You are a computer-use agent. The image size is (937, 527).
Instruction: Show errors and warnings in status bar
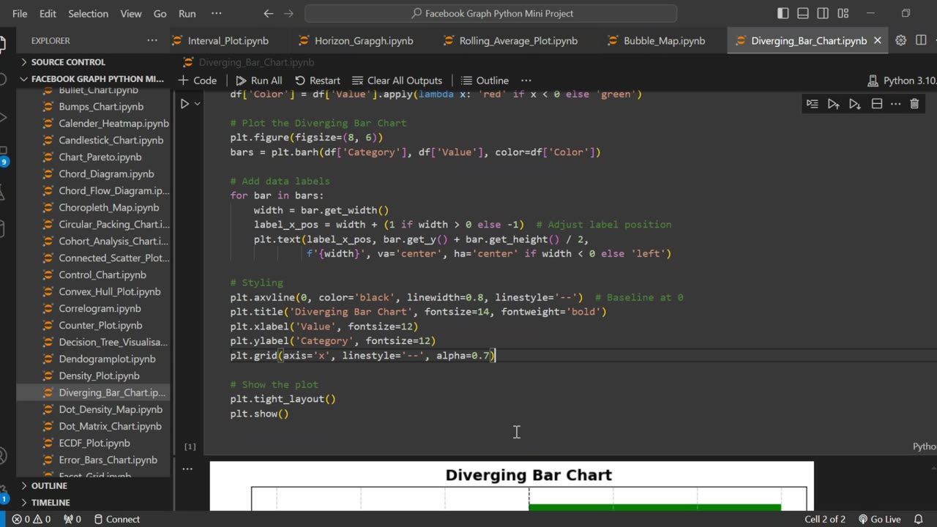pyautogui.click(x=31, y=520)
